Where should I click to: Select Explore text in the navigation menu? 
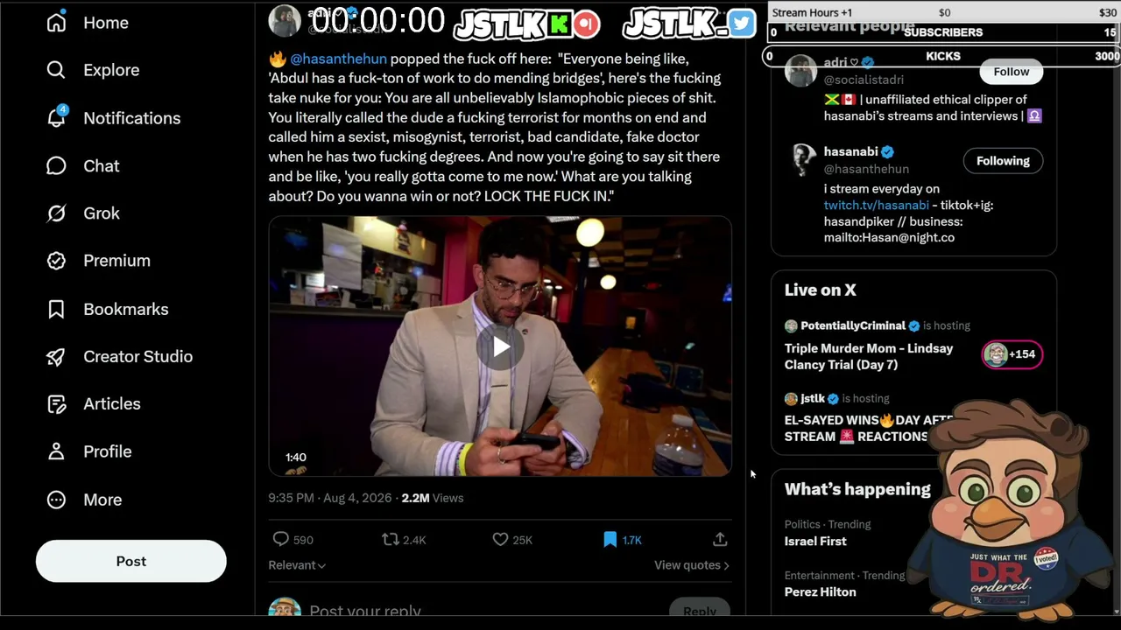[111, 70]
